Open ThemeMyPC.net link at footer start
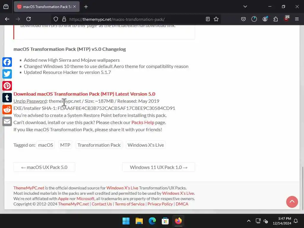Viewport: 304px width, 228px height. 29,188
